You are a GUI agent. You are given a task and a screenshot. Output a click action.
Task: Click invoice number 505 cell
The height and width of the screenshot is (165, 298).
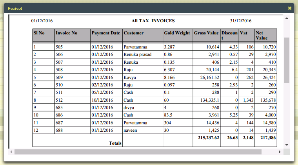72,47
